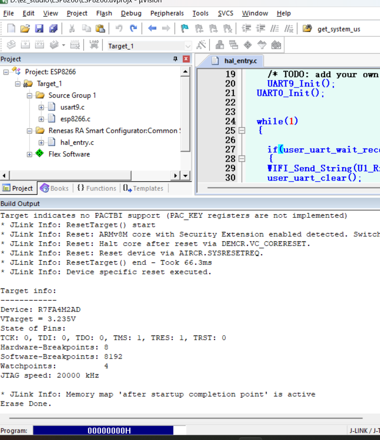Open the Flash menu
This screenshot has width=380, height=440.
(x=104, y=13)
